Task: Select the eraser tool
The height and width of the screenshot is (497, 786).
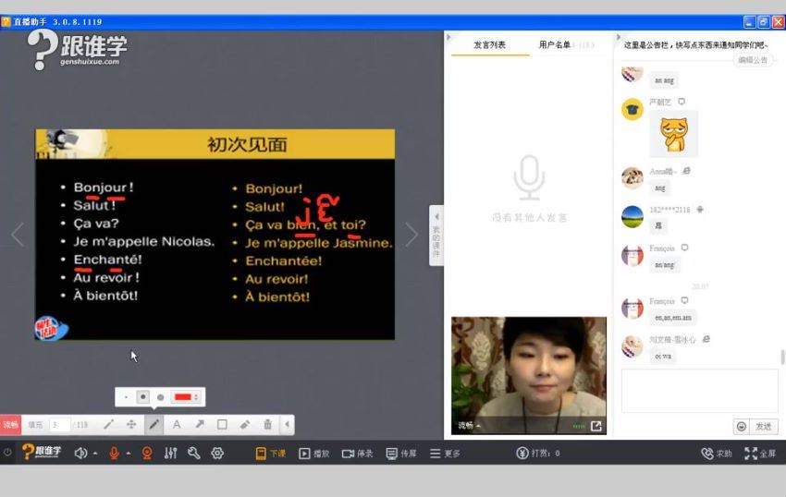Action: [x=245, y=425]
